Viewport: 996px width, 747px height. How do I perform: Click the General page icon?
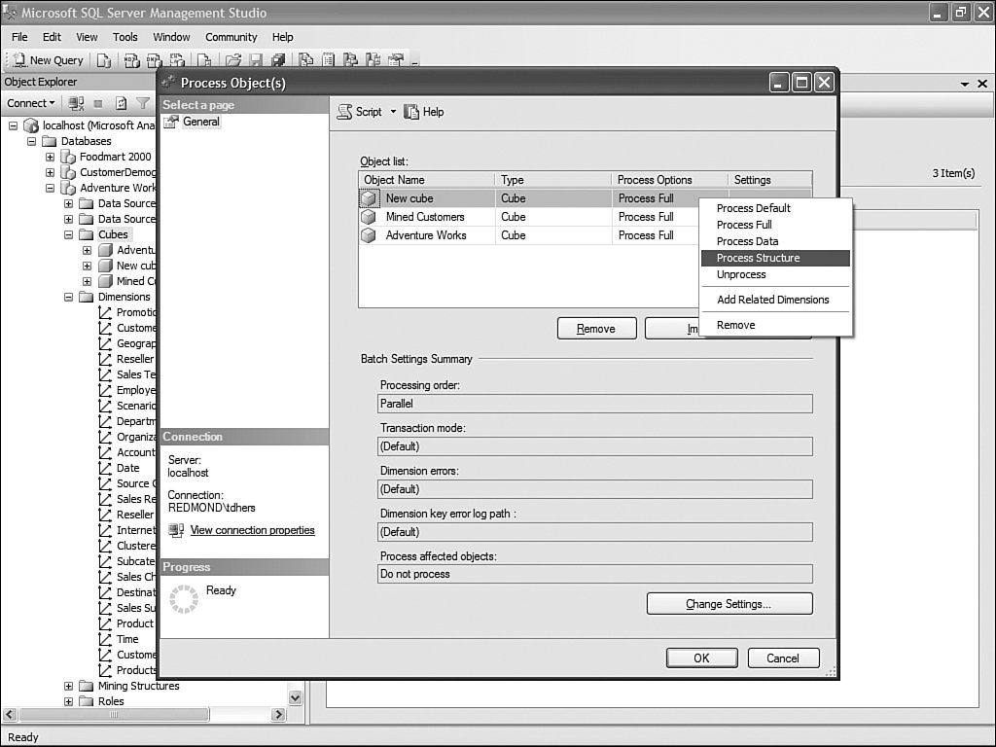(x=171, y=122)
